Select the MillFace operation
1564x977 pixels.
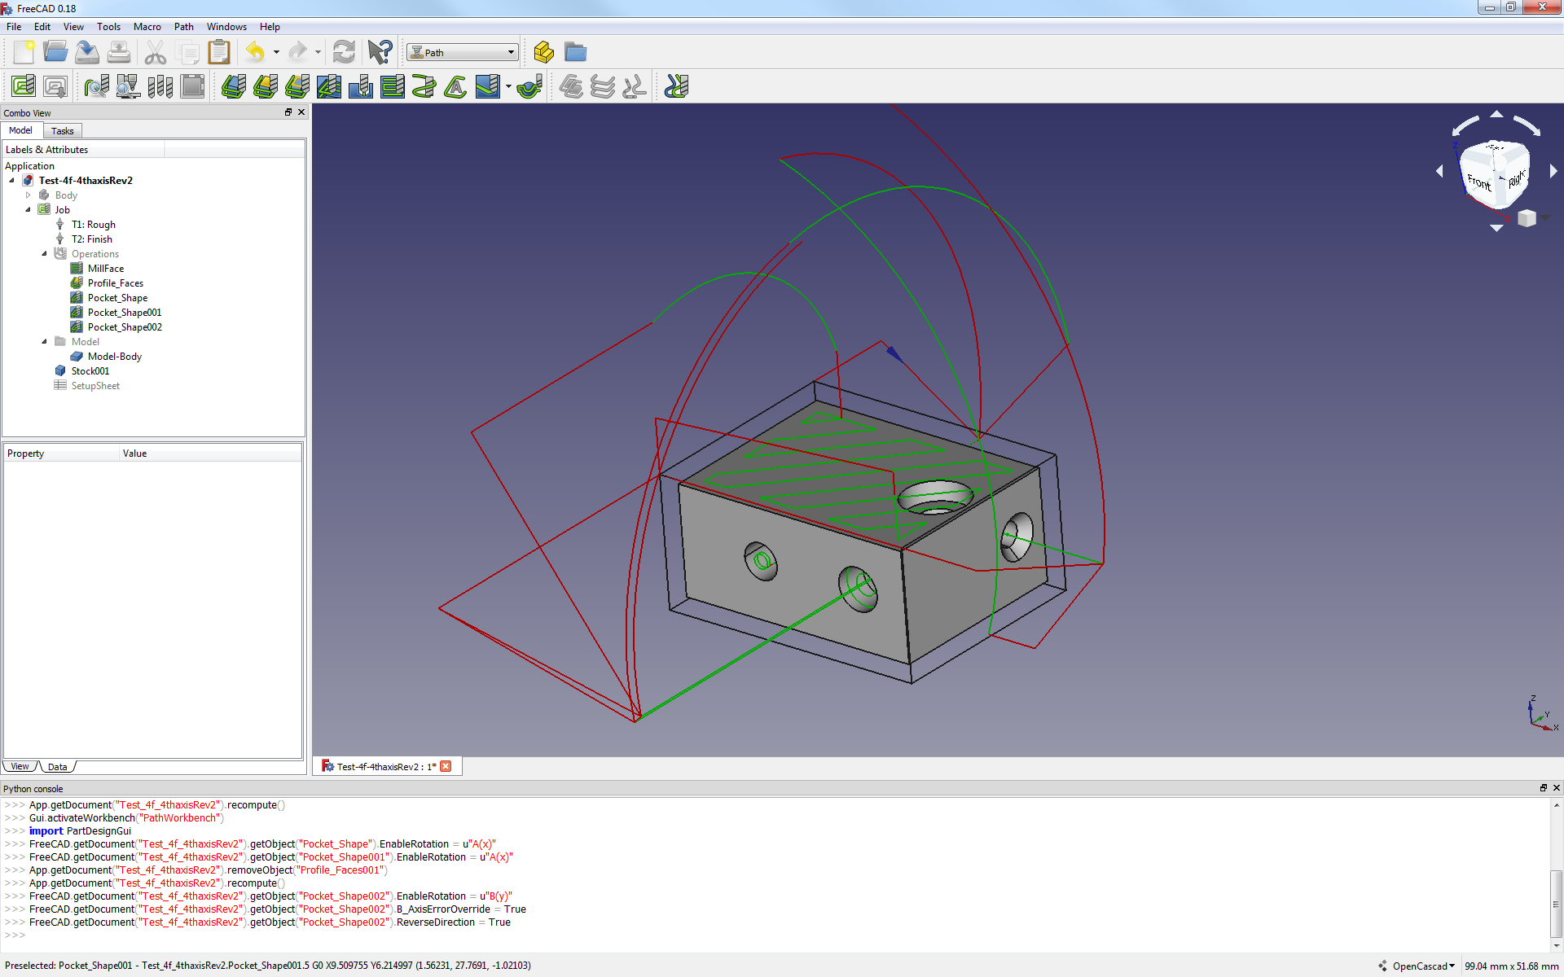coord(106,269)
